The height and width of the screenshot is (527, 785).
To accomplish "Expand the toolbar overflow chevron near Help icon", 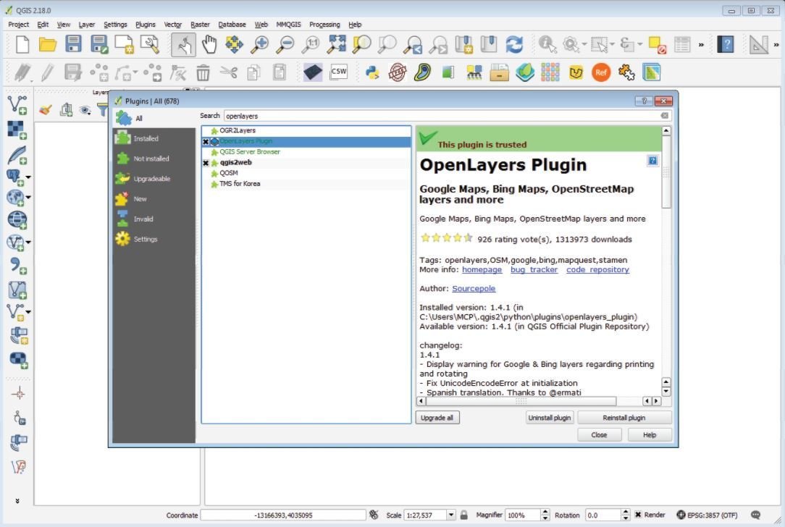I will tap(702, 45).
